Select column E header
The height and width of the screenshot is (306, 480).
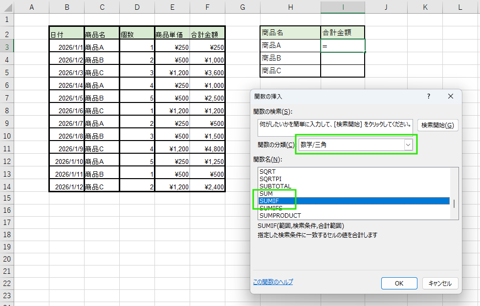[x=172, y=7]
